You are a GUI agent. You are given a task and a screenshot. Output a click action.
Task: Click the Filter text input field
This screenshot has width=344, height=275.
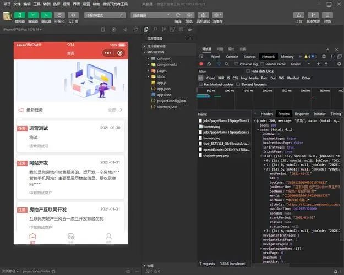click(222, 71)
